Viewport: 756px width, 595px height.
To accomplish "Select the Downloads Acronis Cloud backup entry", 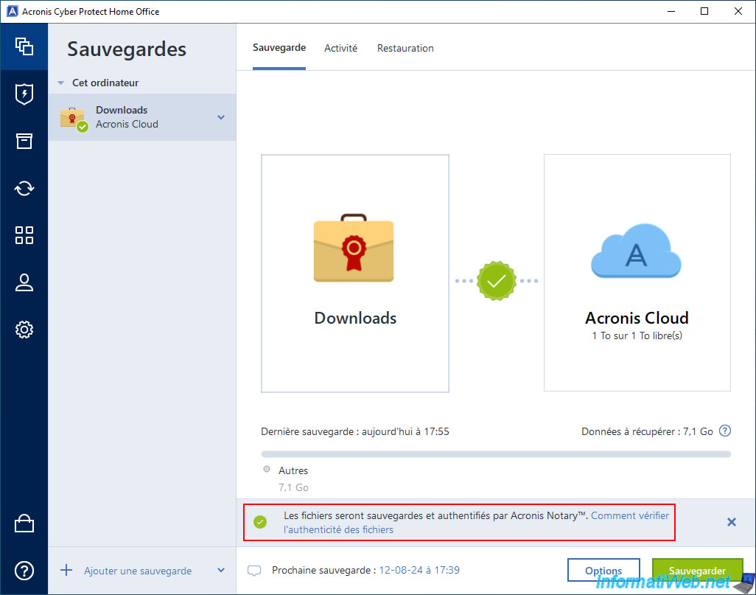I will click(142, 117).
